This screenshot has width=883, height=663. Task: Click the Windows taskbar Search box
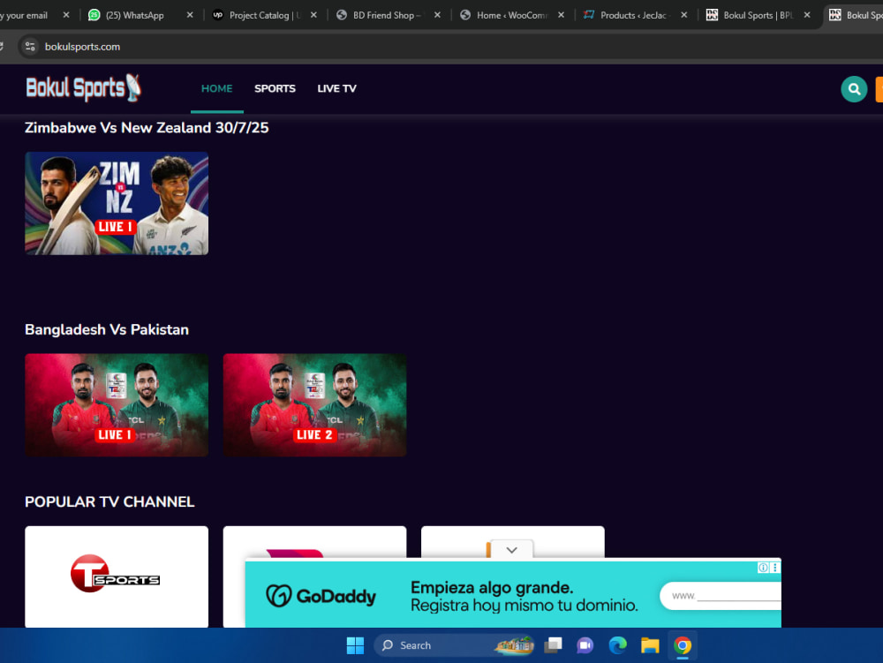(x=453, y=645)
